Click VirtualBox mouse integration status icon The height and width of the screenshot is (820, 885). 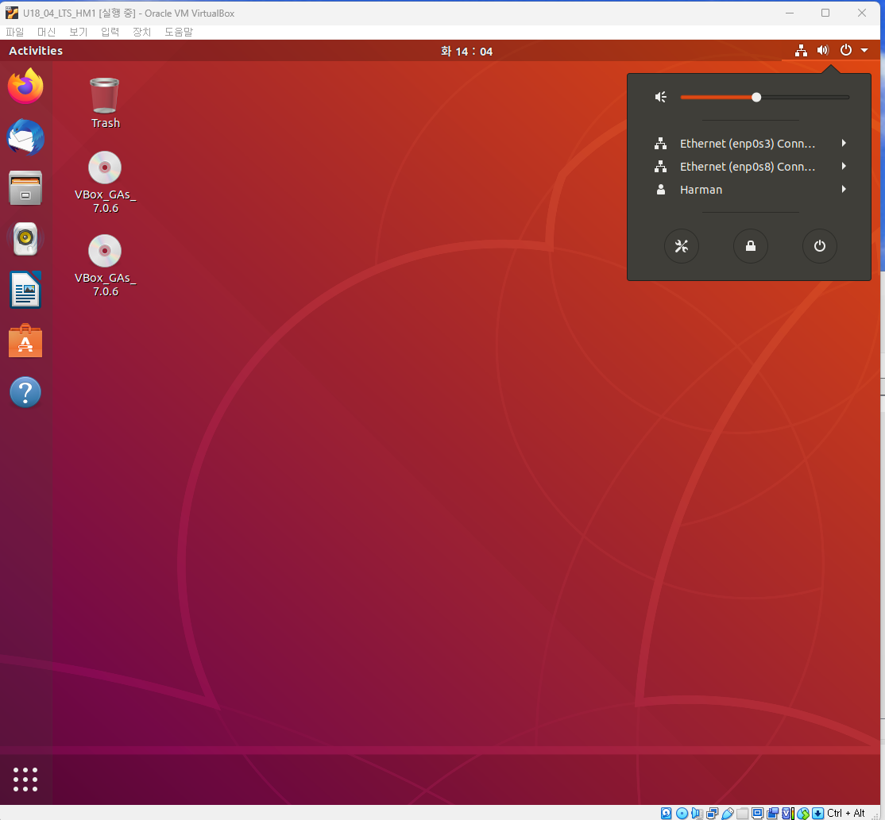[803, 813]
